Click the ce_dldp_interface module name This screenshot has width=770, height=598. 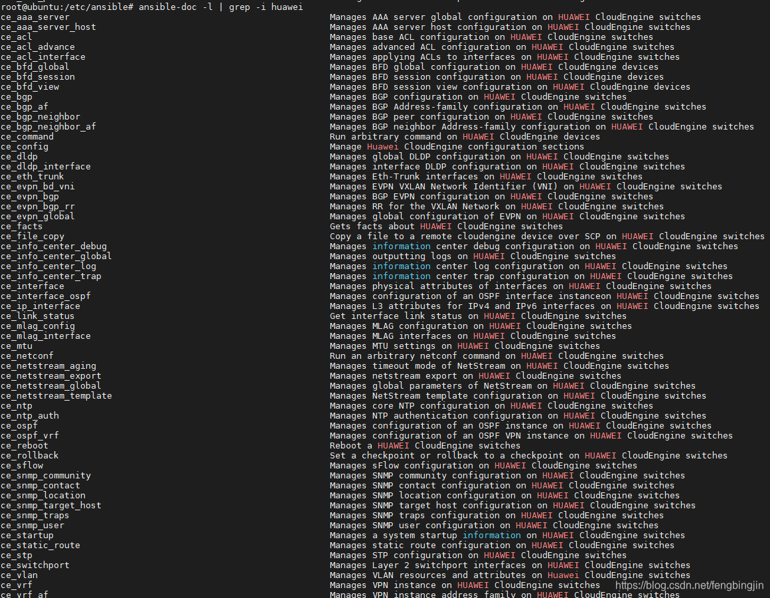coord(46,167)
